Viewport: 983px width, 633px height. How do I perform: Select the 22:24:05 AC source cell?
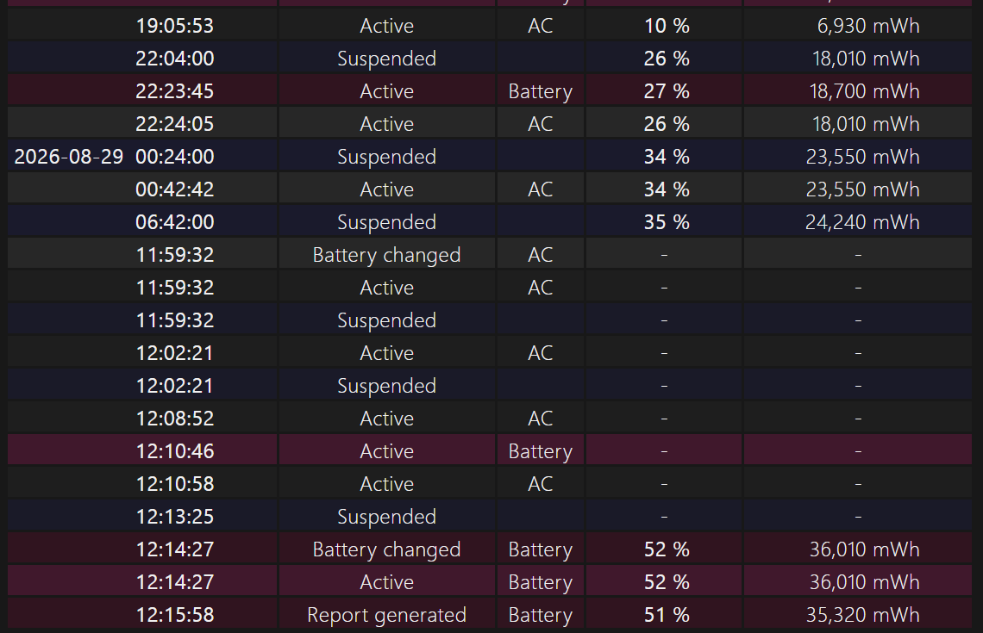(x=541, y=124)
